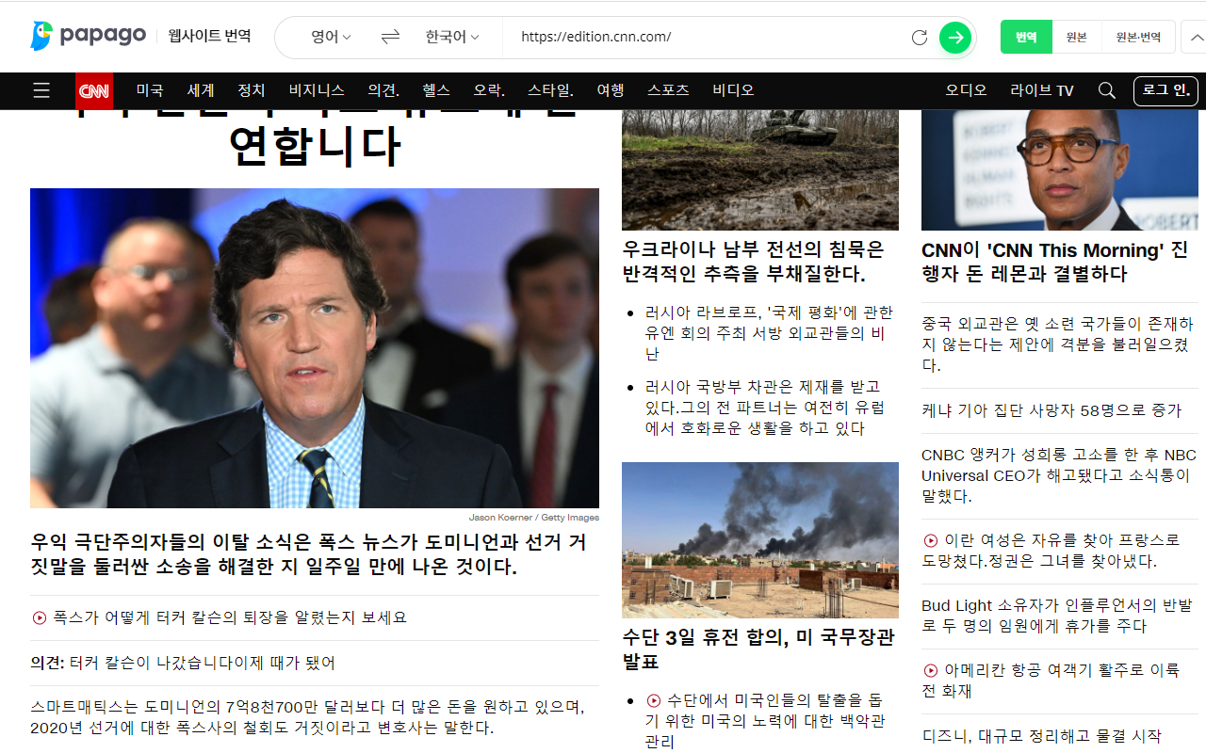Select the 스포츠 navigation menu item
This screenshot has height=753, width=1206.
[669, 90]
